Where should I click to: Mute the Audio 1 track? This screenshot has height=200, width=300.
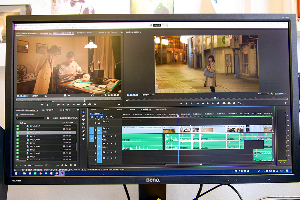(107, 136)
